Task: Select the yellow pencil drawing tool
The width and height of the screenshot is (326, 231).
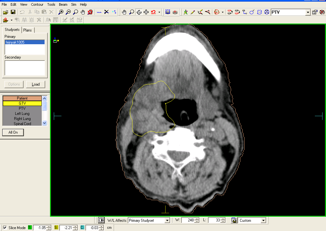Action: coord(193,12)
